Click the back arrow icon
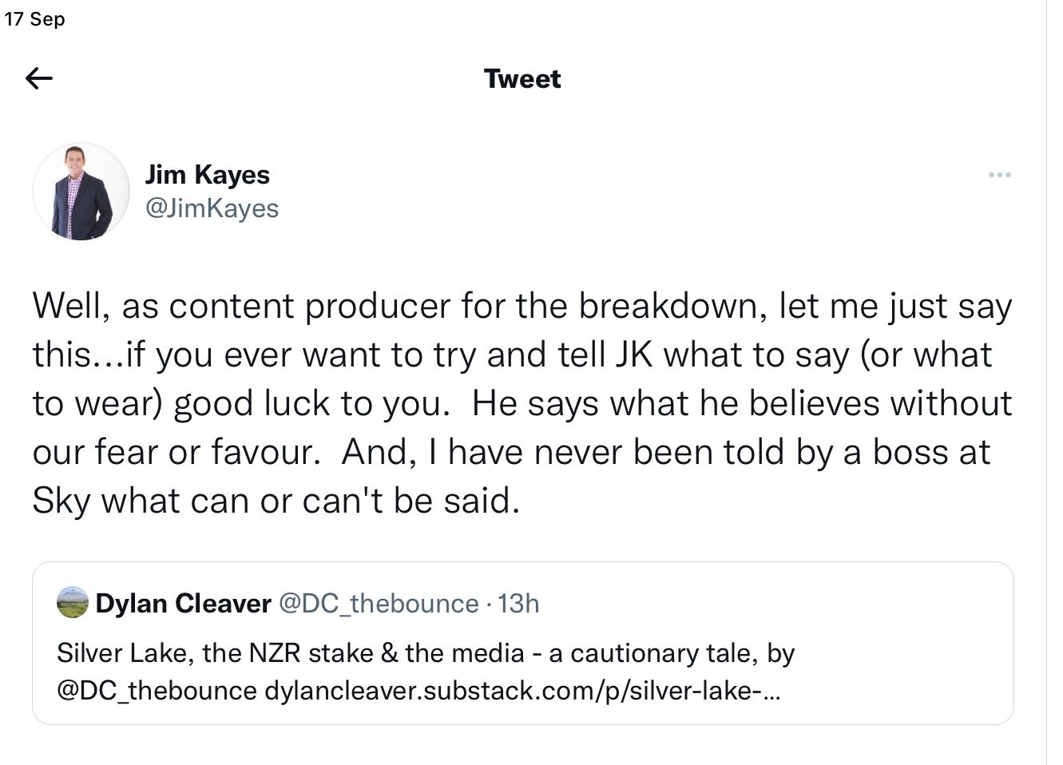This screenshot has width=1063, height=765. coord(39,78)
